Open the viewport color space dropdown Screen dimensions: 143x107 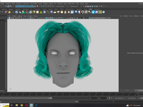[101, 18]
